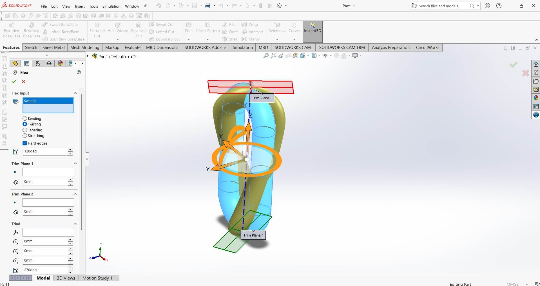This screenshot has width=540, height=286.
Task: Switch to the Sketch tab
Action: pyautogui.click(x=31, y=47)
